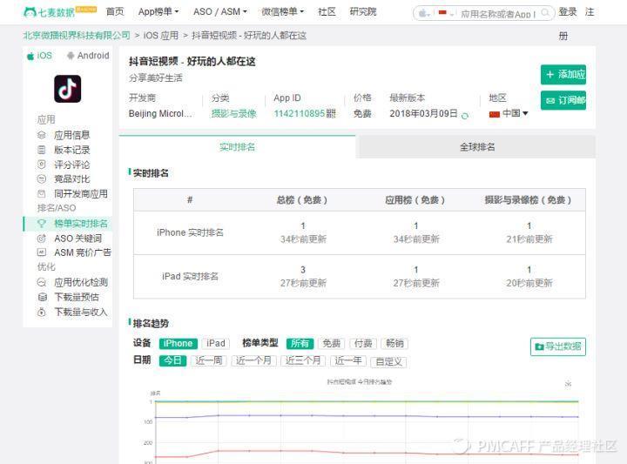Viewport: 627px width, 464px height.
Task: Click the 北京微播视界科技有限公司 breadcrumb link
Action: (x=77, y=36)
